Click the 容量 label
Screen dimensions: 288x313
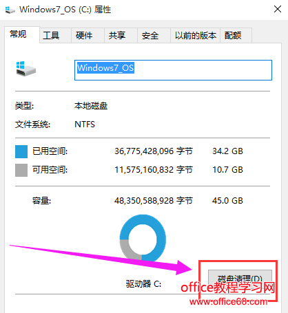(41, 201)
